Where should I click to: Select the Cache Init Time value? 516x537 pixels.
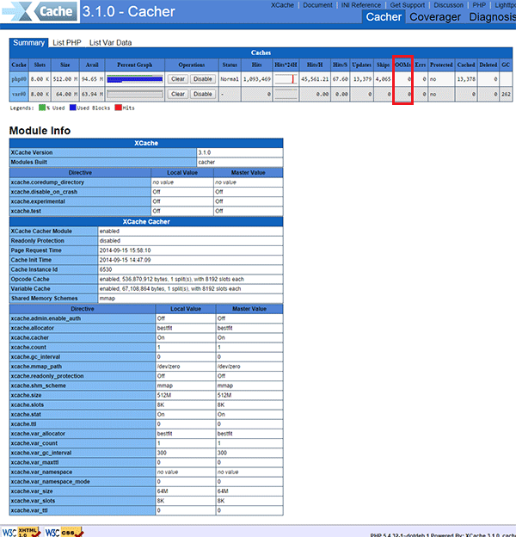point(125,260)
